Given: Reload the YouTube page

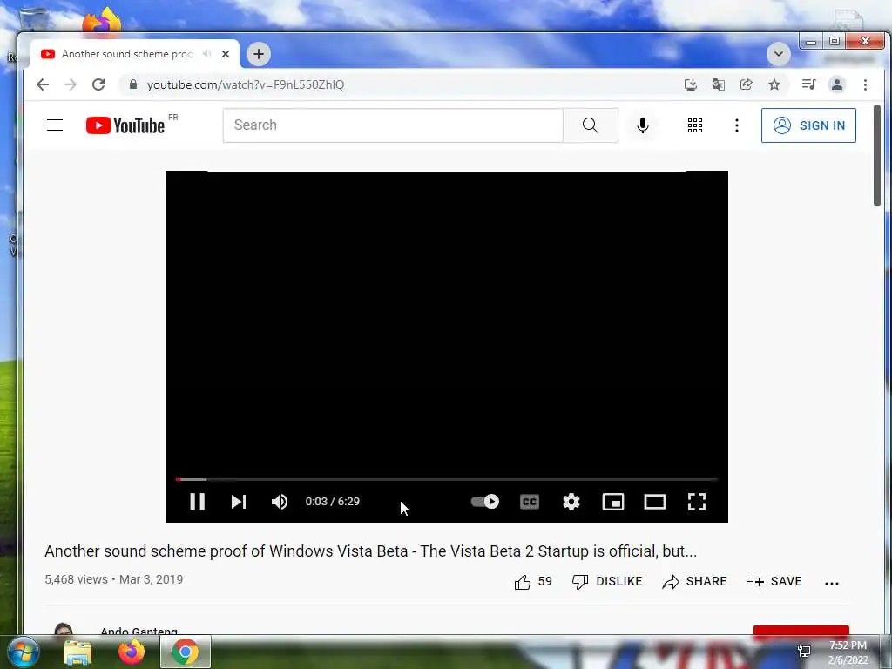Looking at the screenshot, I should (98, 84).
